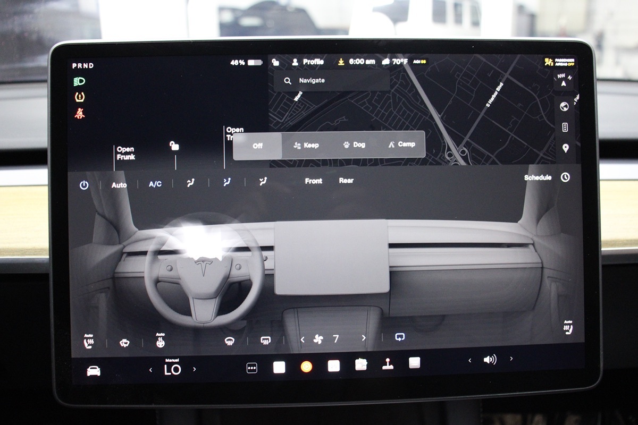Open the car controls icon
The height and width of the screenshot is (425, 638).
[x=94, y=371]
